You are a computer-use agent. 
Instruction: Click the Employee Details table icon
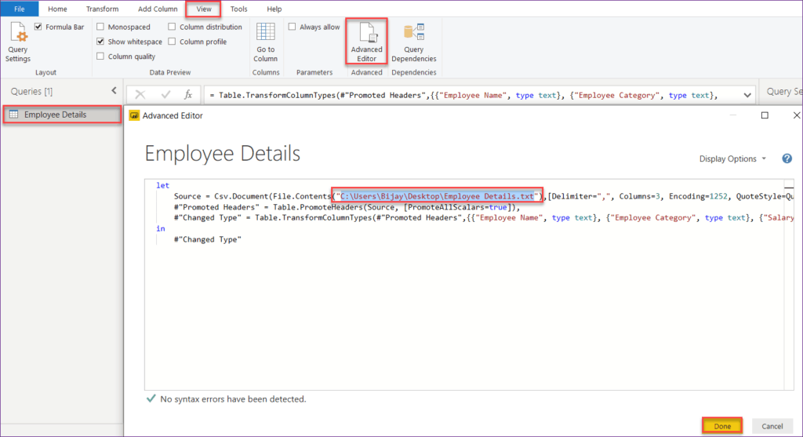point(14,115)
